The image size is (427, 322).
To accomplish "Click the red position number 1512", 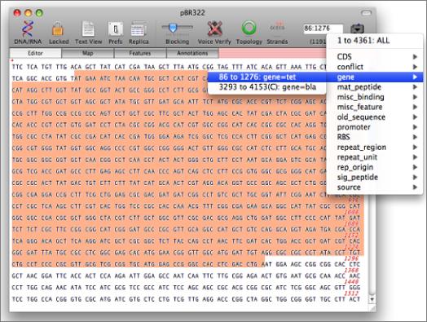I will click(351, 293).
